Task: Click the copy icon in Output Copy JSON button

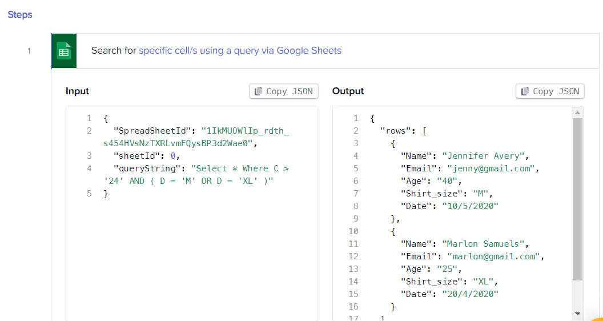Action: point(525,91)
